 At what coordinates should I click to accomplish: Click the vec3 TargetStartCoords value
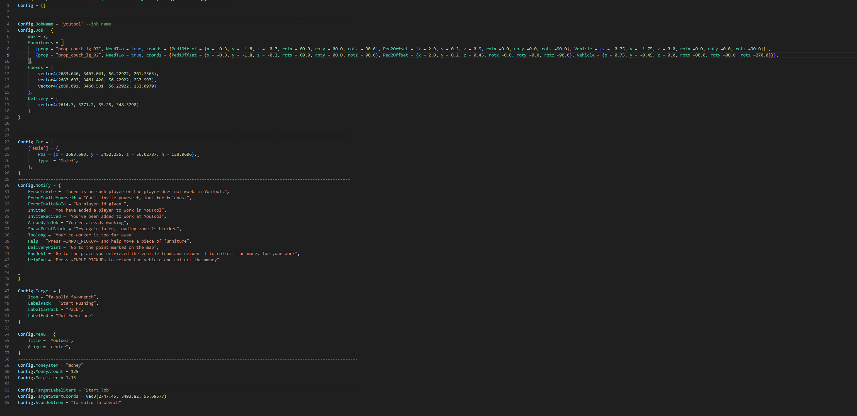pos(126,396)
